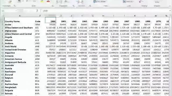Select column A header
172x96 pixels.
click(x=20, y=16)
